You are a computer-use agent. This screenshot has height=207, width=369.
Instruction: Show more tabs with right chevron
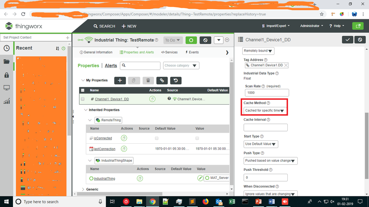click(x=227, y=53)
